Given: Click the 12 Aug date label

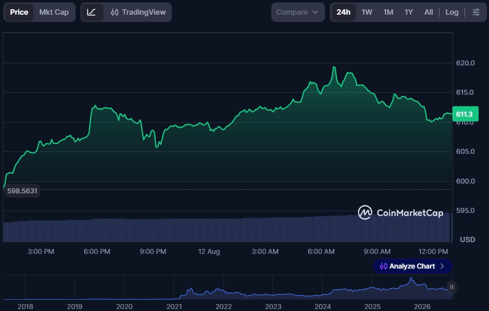Looking at the screenshot, I should pyautogui.click(x=209, y=251).
